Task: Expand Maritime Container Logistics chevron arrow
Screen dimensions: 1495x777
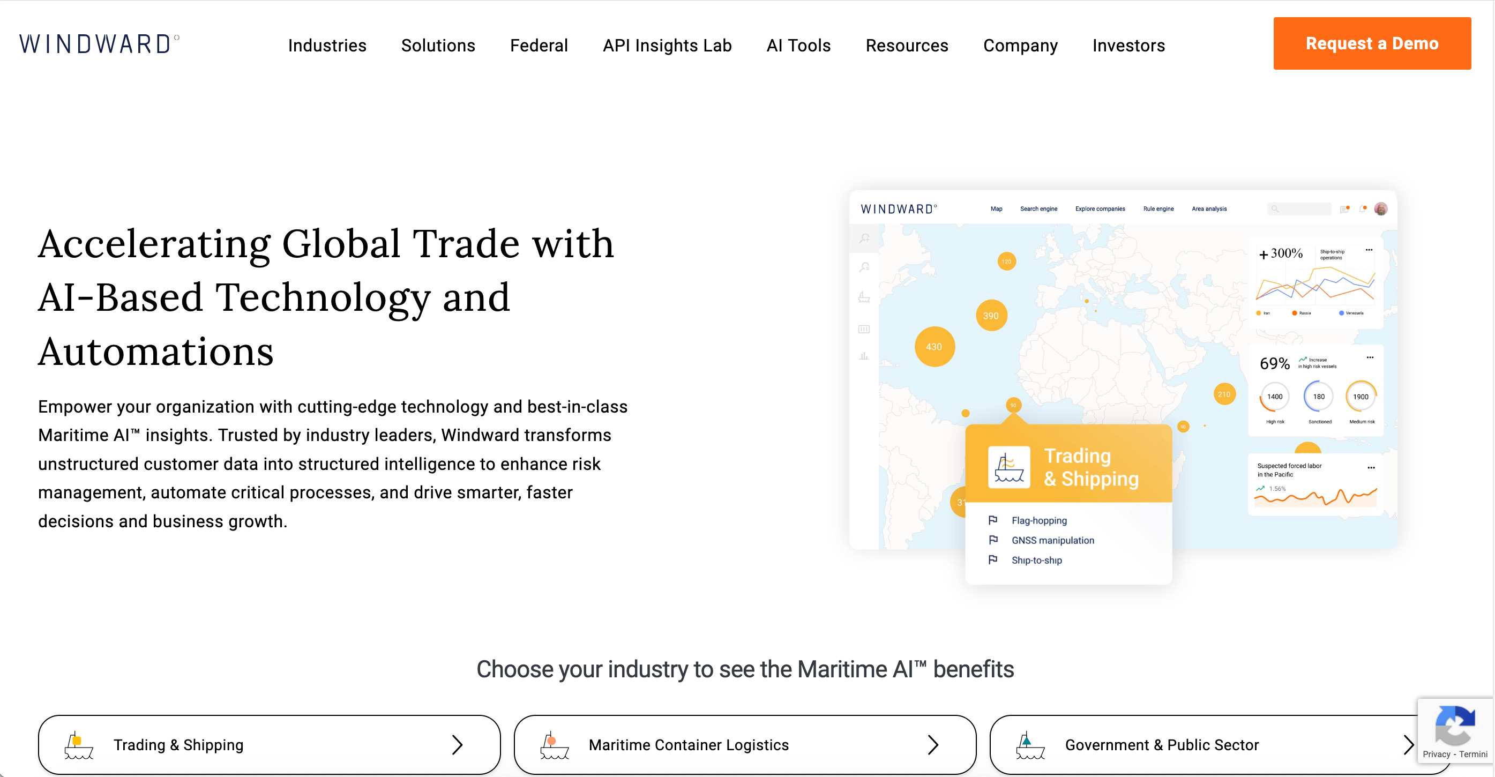Action: tap(933, 745)
